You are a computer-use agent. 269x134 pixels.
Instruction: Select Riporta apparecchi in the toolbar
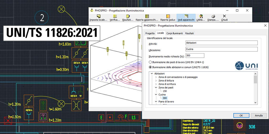pyautogui.click(x=147, y=18)
